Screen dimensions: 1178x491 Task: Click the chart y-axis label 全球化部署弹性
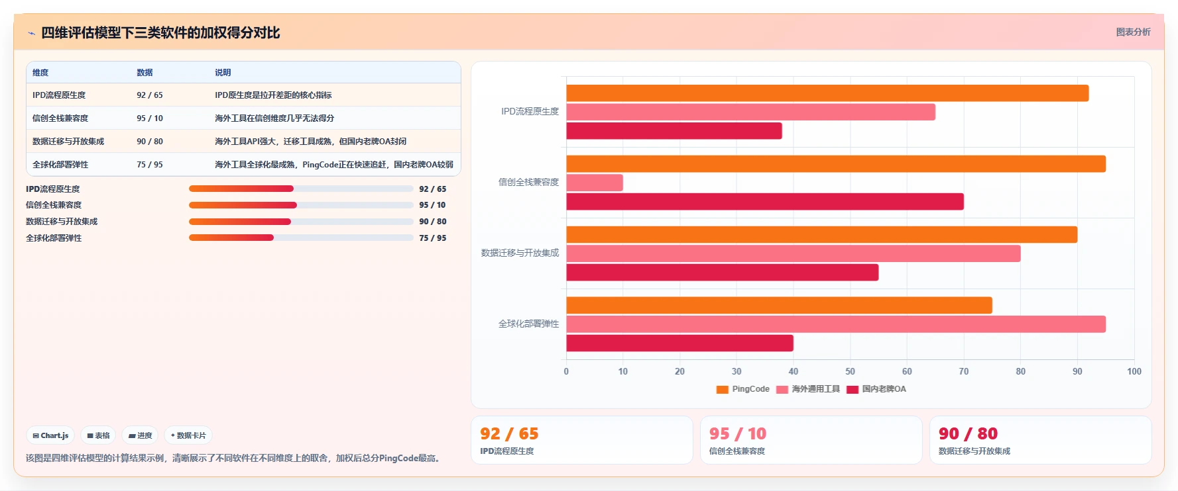(528, 324)
